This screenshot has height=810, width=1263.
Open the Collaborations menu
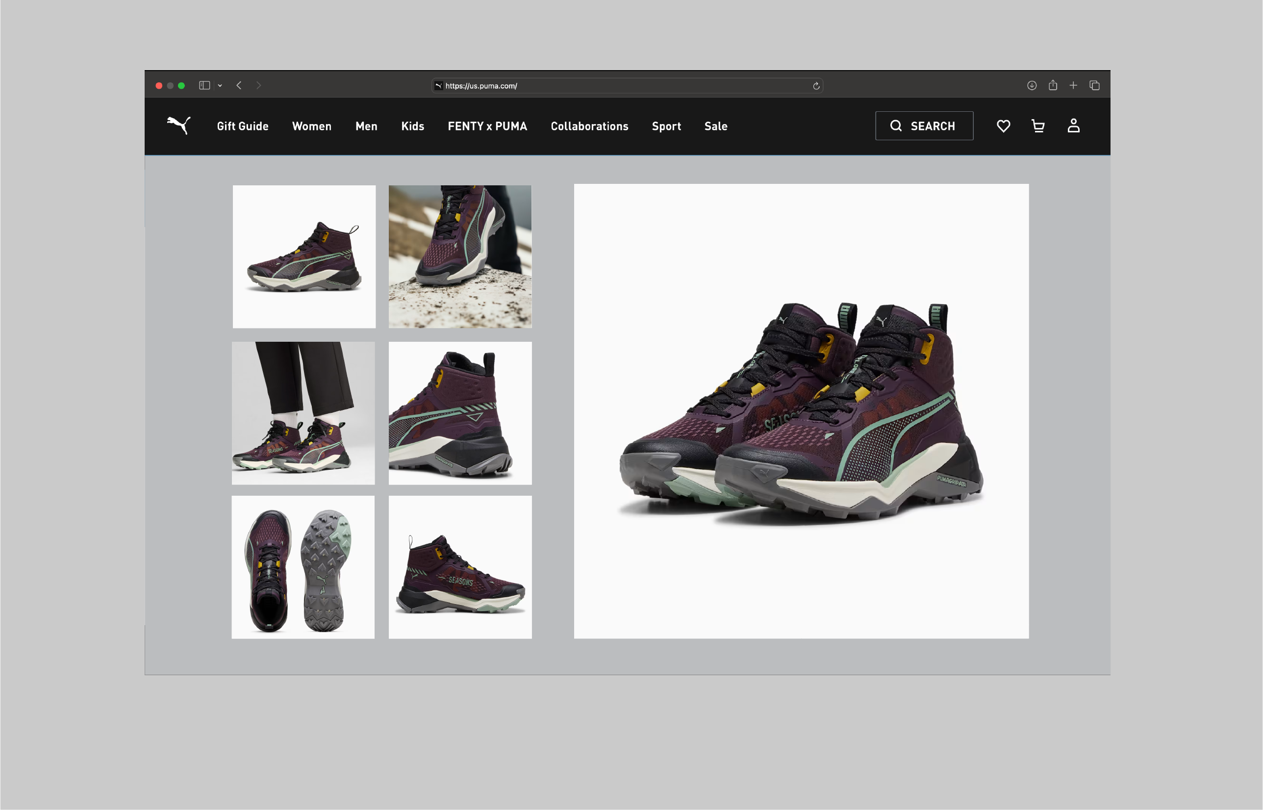pyautogui.click(x=589, y=126)
